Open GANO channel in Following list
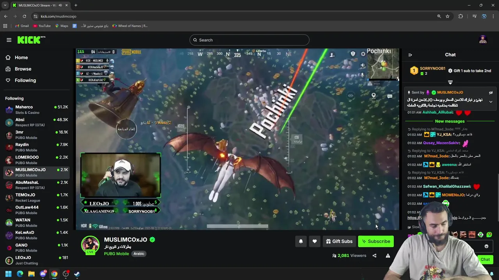 pos(37,248)
